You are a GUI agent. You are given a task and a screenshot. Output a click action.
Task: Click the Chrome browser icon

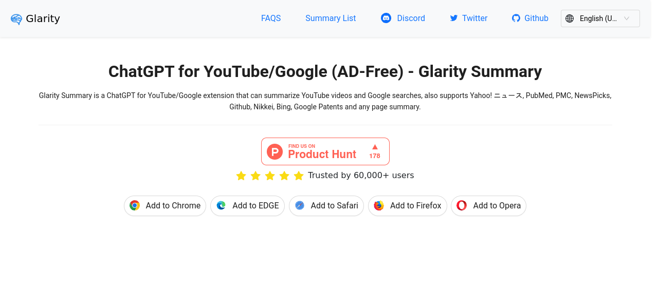tap(135, 205)
